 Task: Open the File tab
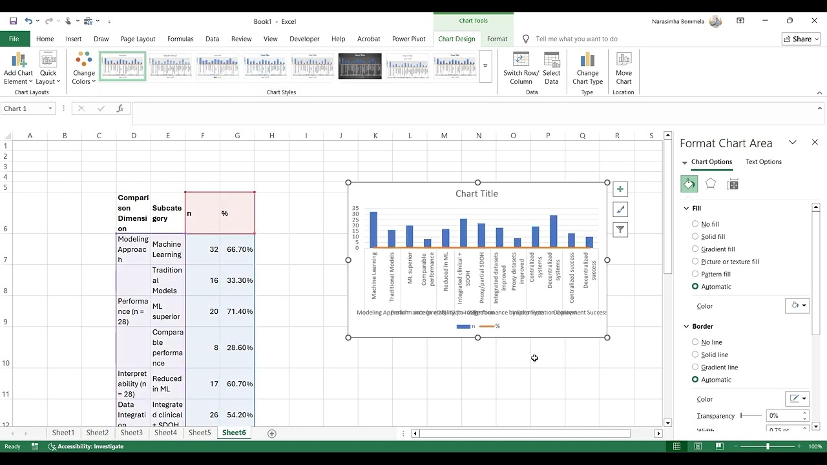[x=14, y=39]
